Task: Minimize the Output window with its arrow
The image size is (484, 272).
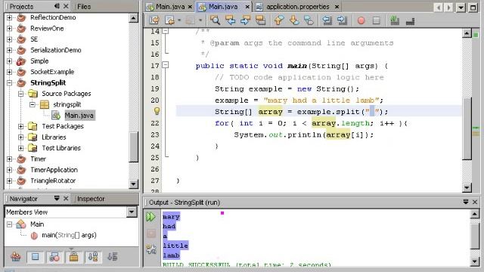Action: click(466, 202)
